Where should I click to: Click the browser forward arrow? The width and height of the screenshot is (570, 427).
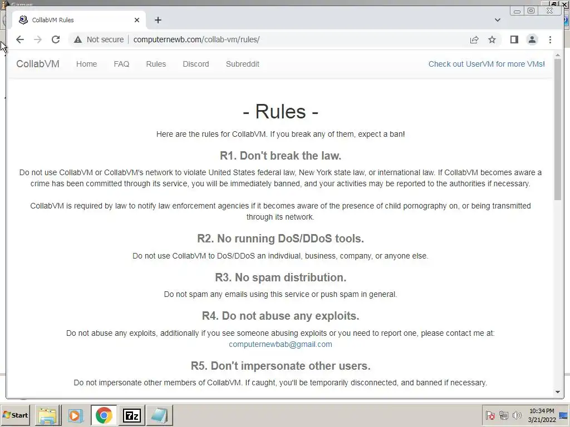pos(38,39)
